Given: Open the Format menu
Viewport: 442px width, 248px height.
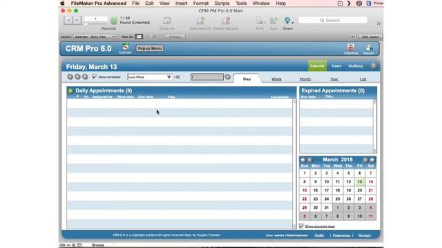Looking at the screenshot, I should pos(201,3).
